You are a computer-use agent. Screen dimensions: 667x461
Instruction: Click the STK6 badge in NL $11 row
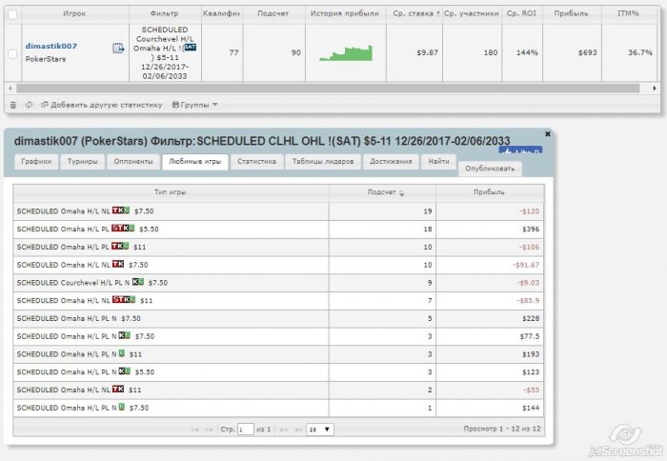pyautogui.click(x=124, y=299)
